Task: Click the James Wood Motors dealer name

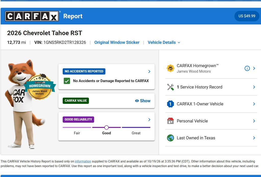Action: 194,71
